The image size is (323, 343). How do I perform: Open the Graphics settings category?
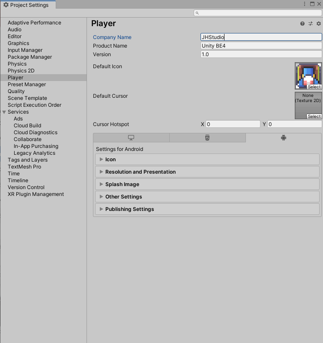pos(18,43)
